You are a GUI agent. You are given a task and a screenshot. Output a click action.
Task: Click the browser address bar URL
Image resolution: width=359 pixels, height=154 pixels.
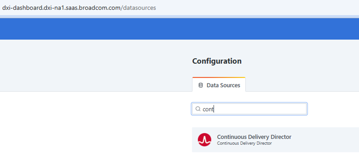79,8
